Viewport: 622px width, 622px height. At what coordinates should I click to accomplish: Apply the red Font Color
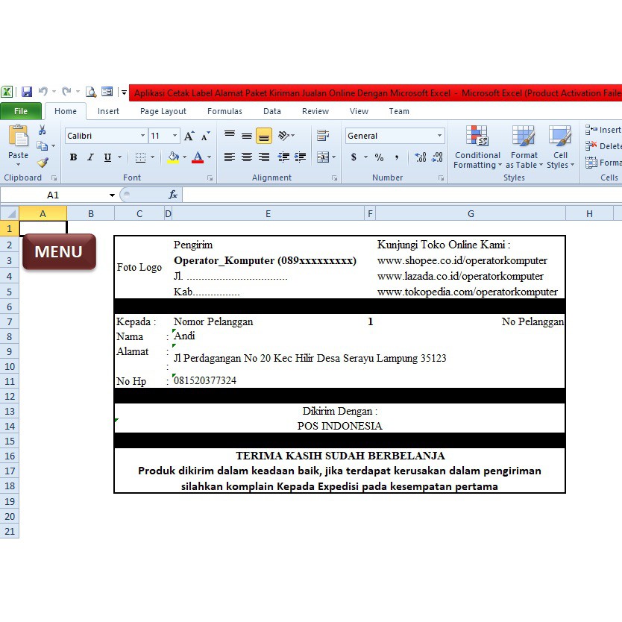tap(198, 157)
